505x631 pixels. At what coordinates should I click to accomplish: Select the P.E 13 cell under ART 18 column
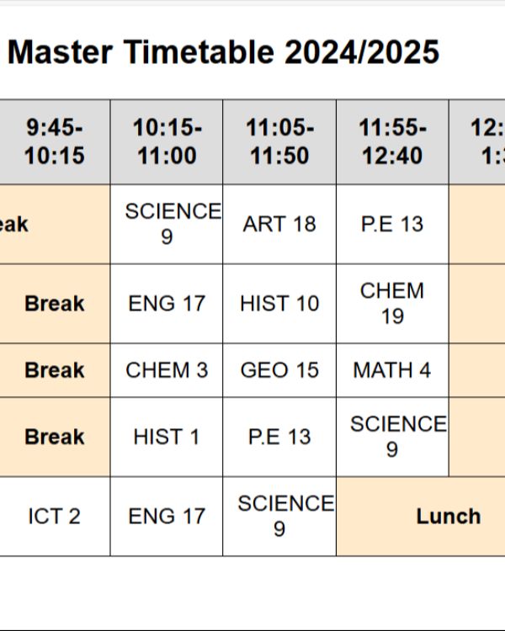pos(279,437)
